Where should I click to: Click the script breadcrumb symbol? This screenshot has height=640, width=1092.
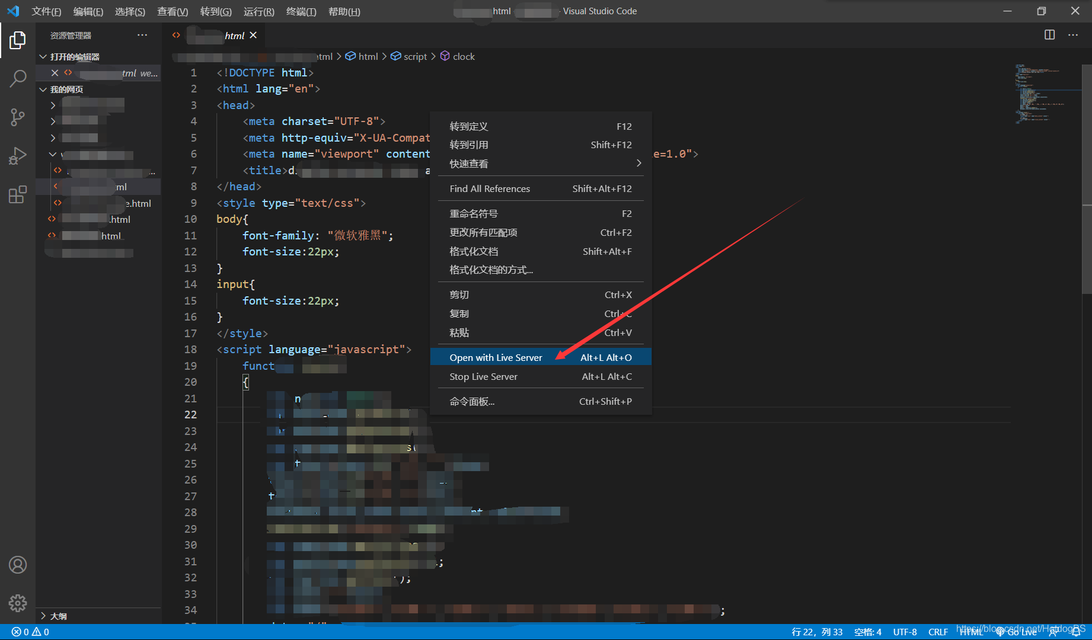(408, 56)
